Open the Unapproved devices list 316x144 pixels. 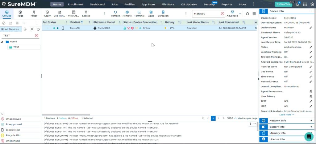pos(14,119)
